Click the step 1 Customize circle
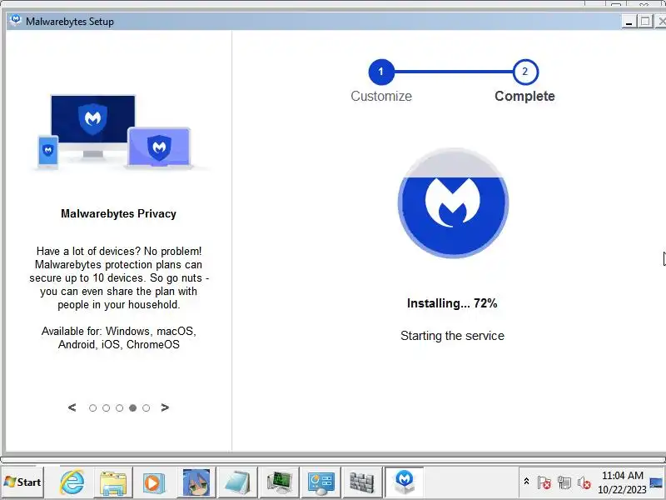This screenshot has height=500, width=666. pos(381,72)
